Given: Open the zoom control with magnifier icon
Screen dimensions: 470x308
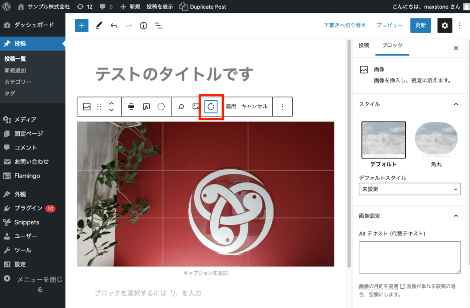Looking at the screenshot, I should click(181, 106).
